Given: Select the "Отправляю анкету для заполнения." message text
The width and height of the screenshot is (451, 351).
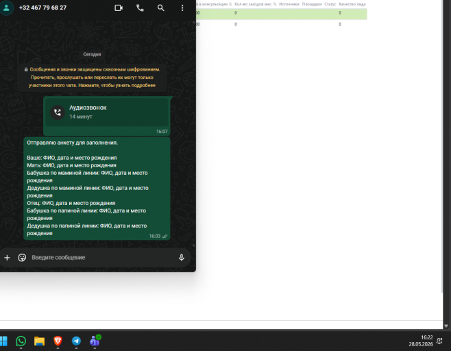Looking at the screenshot, I should [x=72, y=143].
